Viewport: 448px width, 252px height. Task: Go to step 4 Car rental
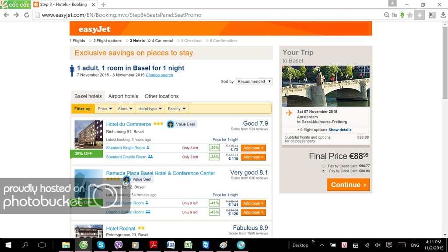[162, 41]
